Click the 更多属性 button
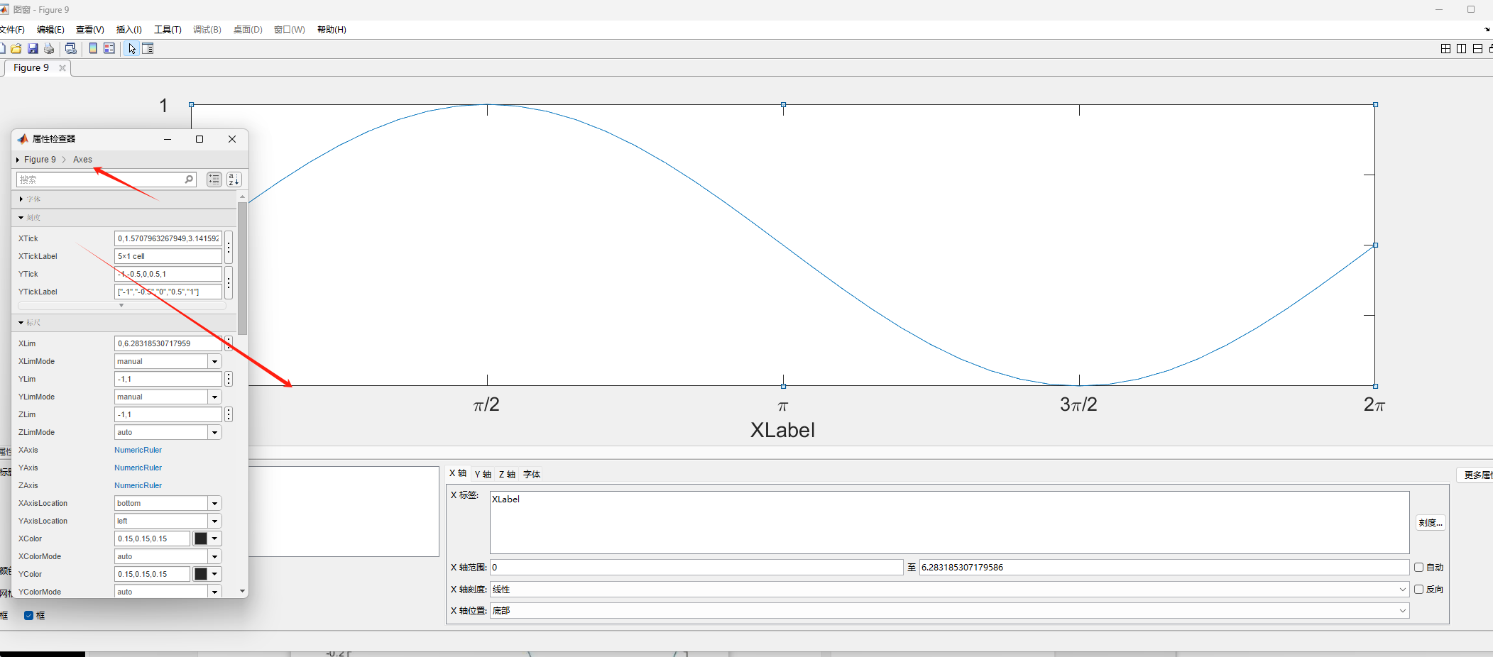1493x657 pixels. point(1476,475)
